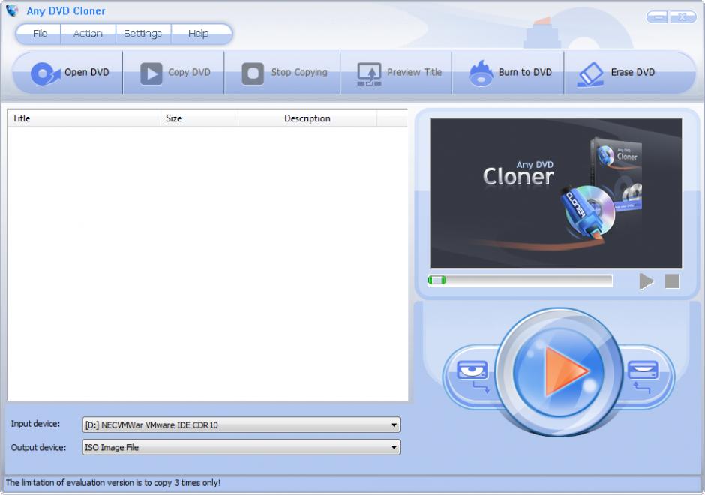Click the evaluation limitation status bar text
705x495 pixels.
(113, 483)
